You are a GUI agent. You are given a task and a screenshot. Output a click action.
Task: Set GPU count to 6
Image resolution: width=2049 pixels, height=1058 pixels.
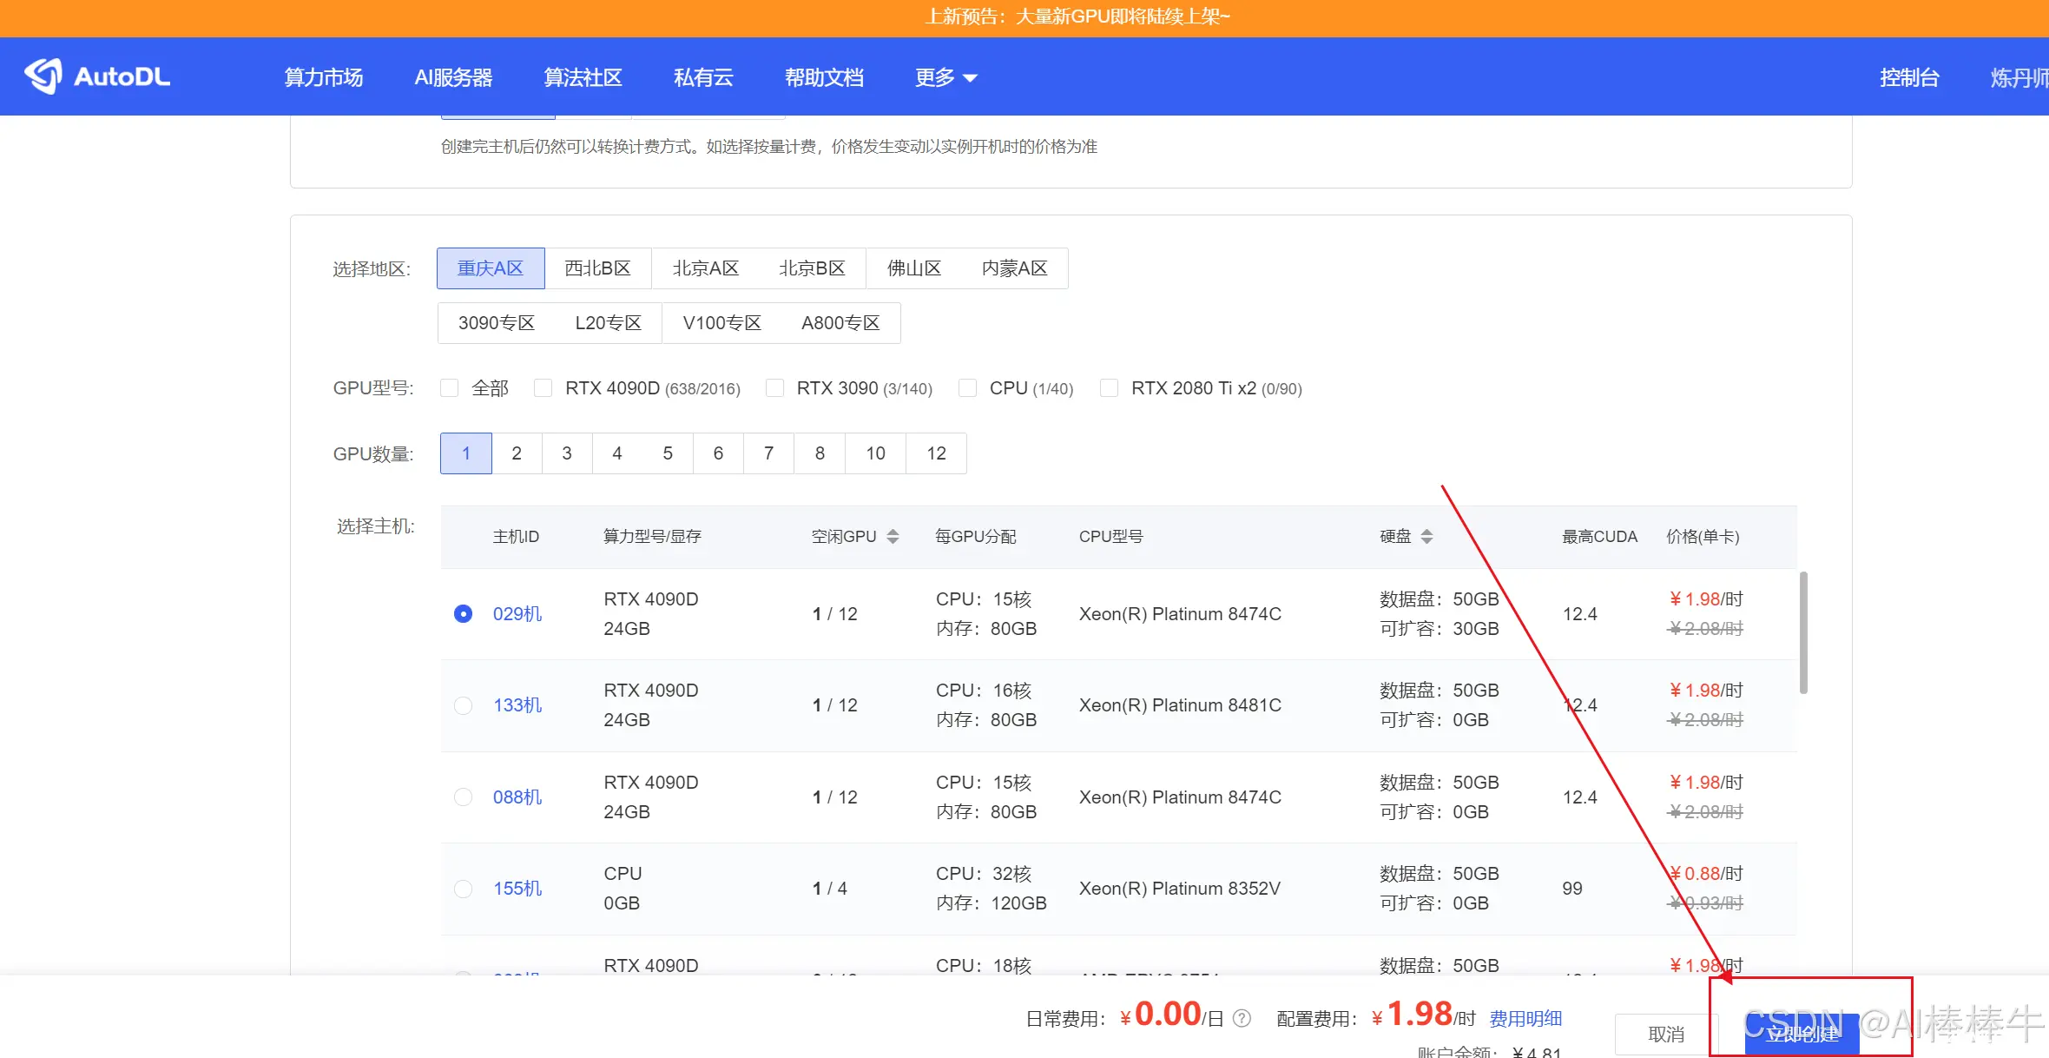click(718, 453)
